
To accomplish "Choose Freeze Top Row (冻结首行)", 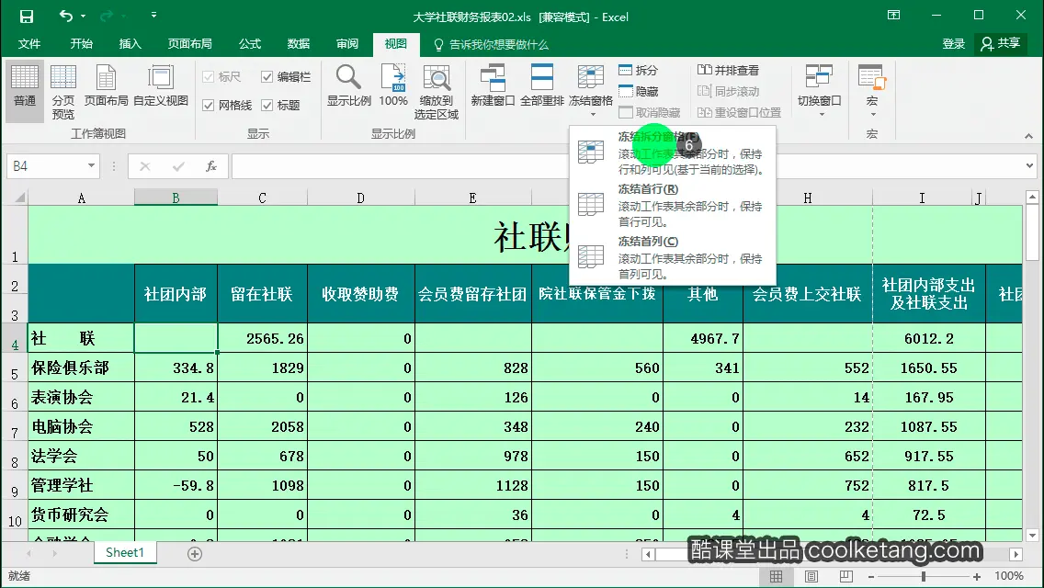I will [x=673, y=205].
